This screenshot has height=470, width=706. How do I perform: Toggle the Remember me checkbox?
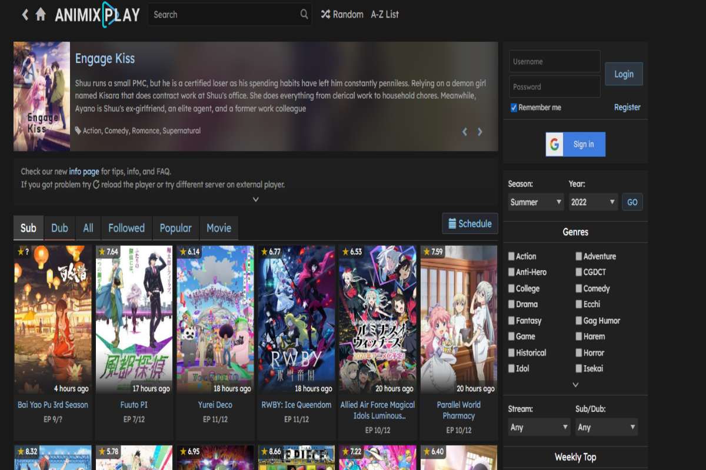point(514,108)
